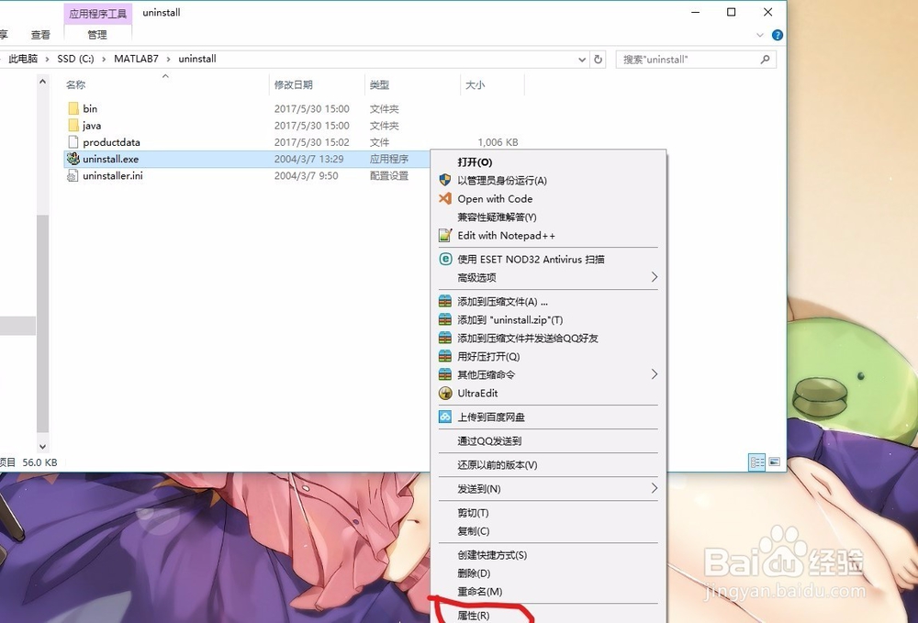The image size is (918, 623).
Task: Click archive icon beside 添加到压缩文件(A)
Action: 445,301
